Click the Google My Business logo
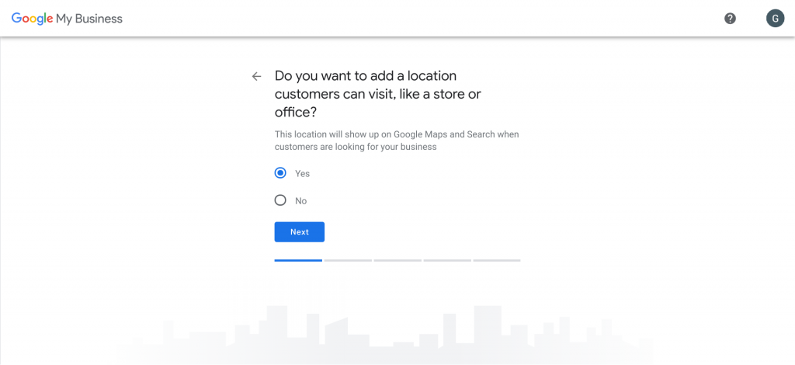 point(67,19)
